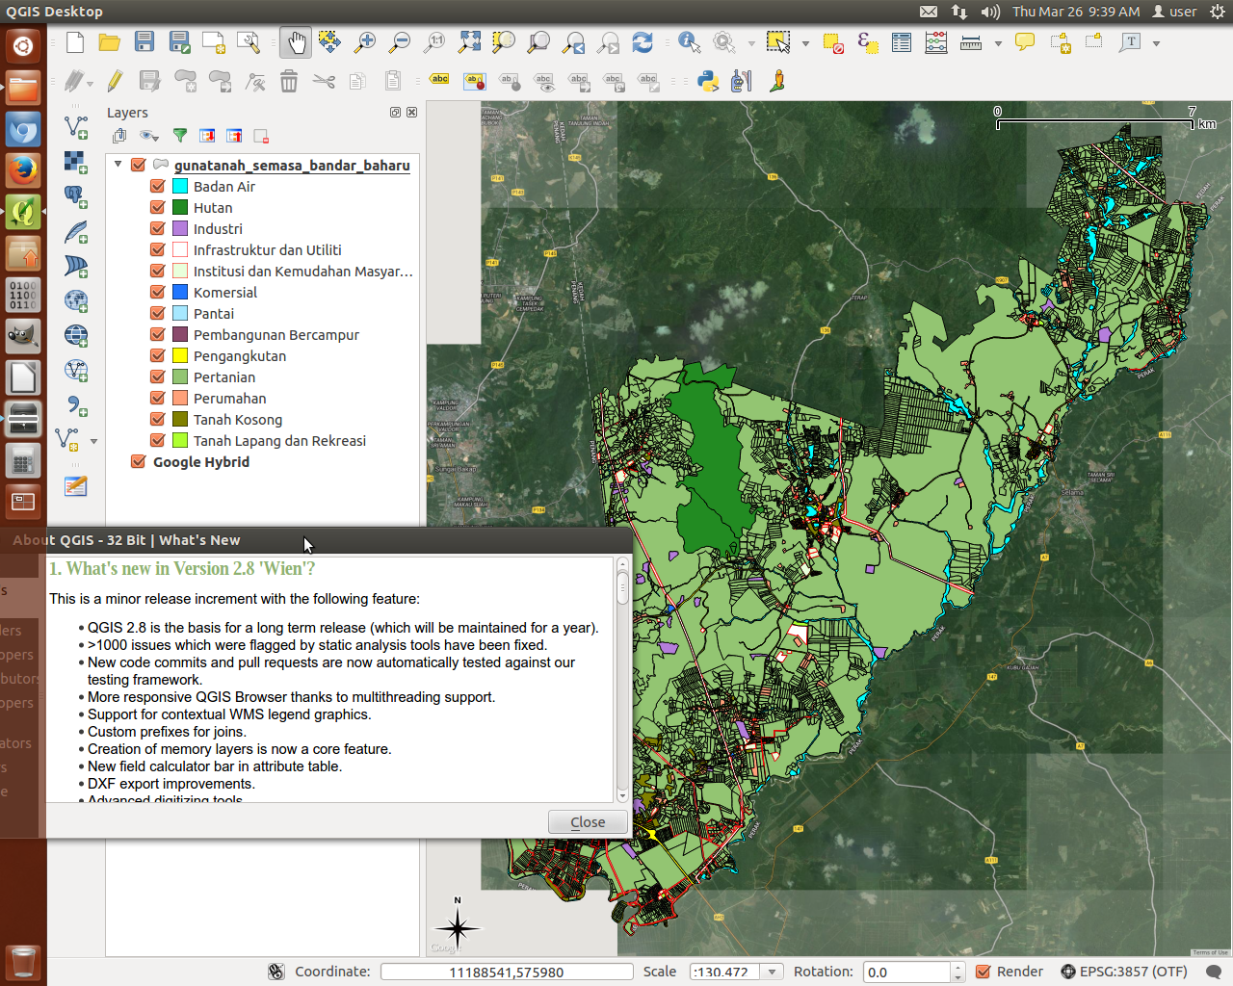Image resolution: width=1233 pixels, height=986 pixels.
Task: Click the Expand All icon in Layers panel
Action: pyautogui.click(x=206, y=136)
